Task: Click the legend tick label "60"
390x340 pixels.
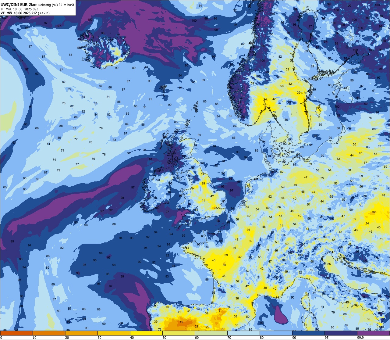Action: pyautogui.click(x=197, y=338)
